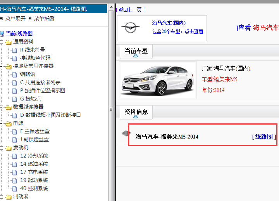Open 19 起动系统 tree entry
279x201 pixels.
pos(34,180)
